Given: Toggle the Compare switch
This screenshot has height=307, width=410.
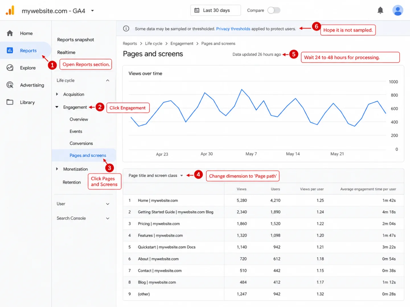Looking at the screenshot, I should tap(274, 11).
